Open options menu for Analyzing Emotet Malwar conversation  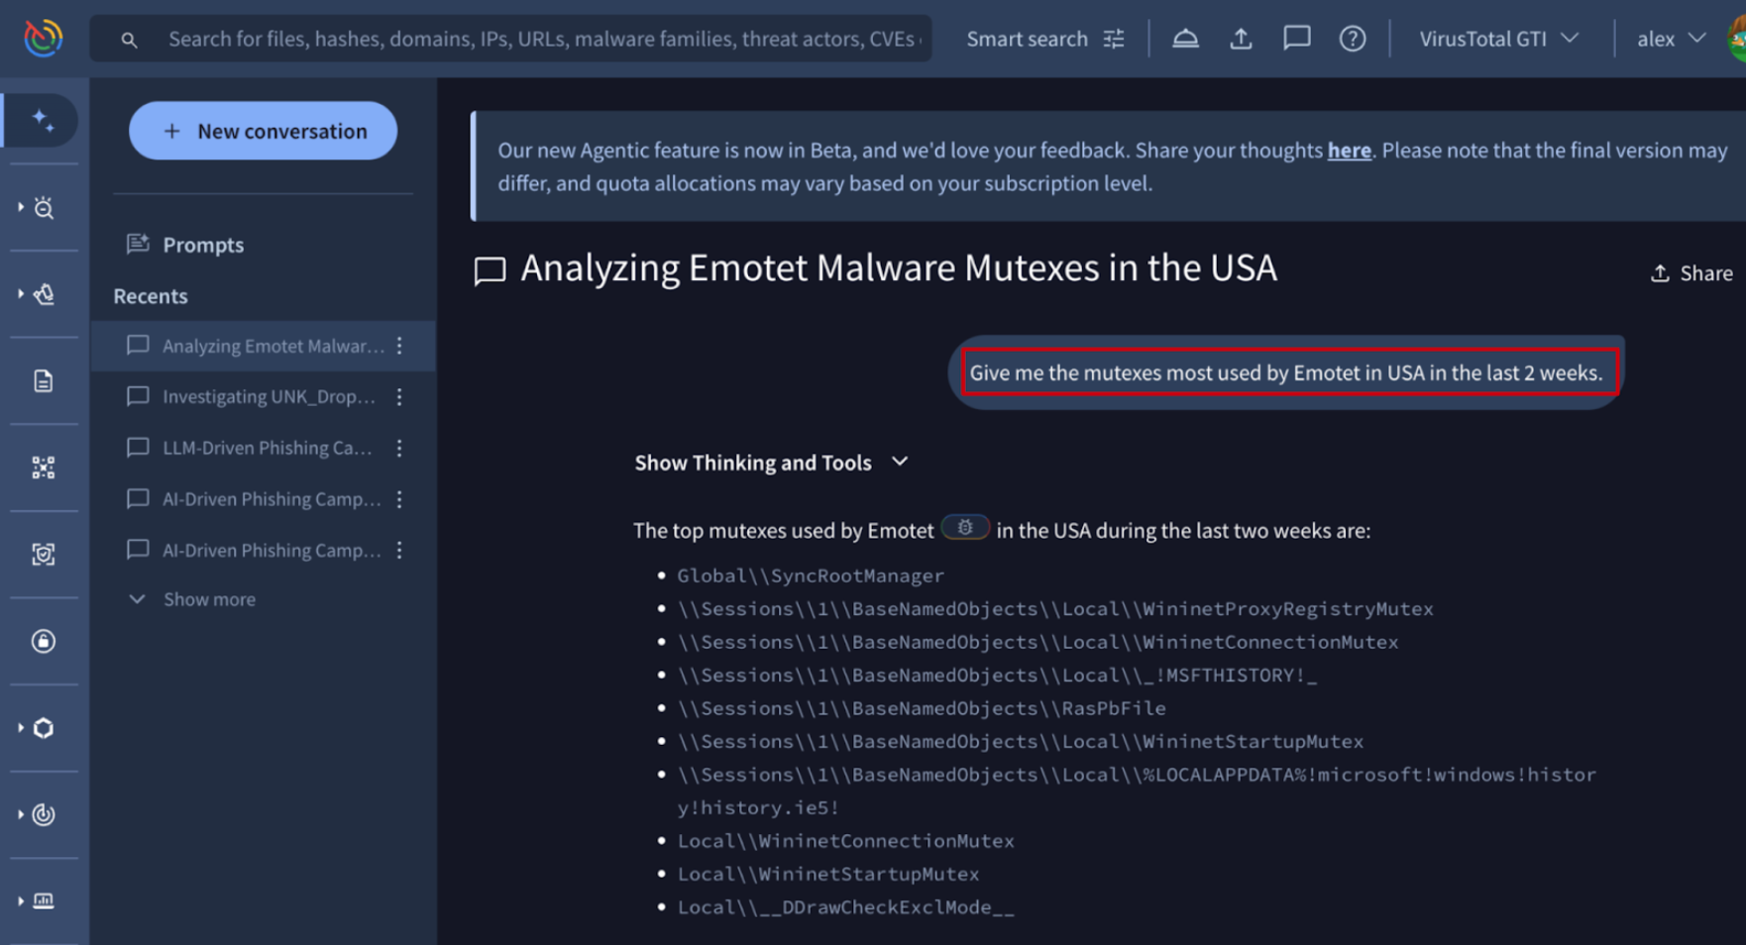pyautogui.click(x=399, y=346)
